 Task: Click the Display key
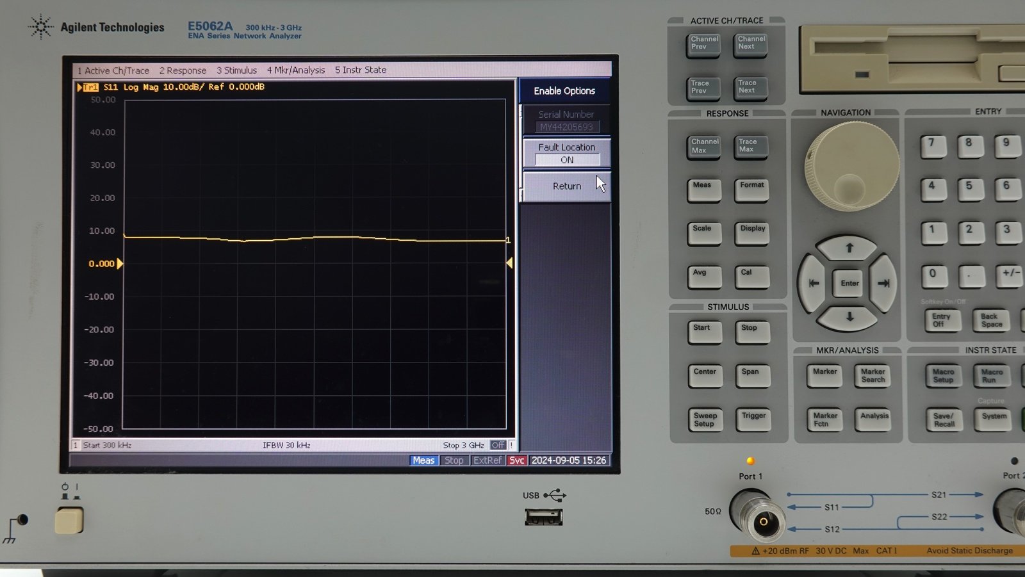[x=752, y=234]
